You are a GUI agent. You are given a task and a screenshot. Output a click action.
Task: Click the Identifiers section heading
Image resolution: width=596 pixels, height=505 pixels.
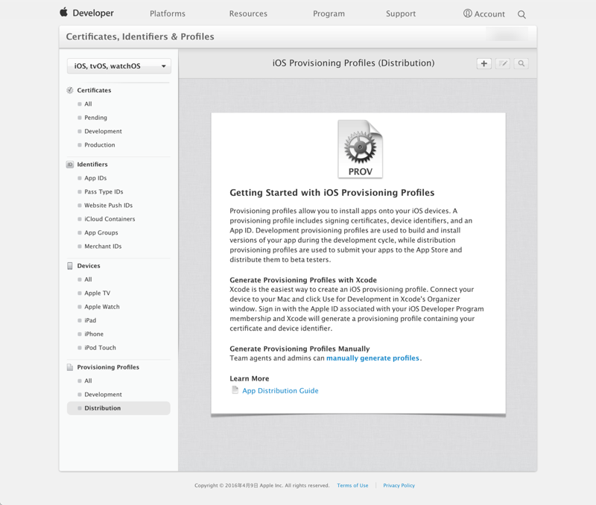point(92,164)
